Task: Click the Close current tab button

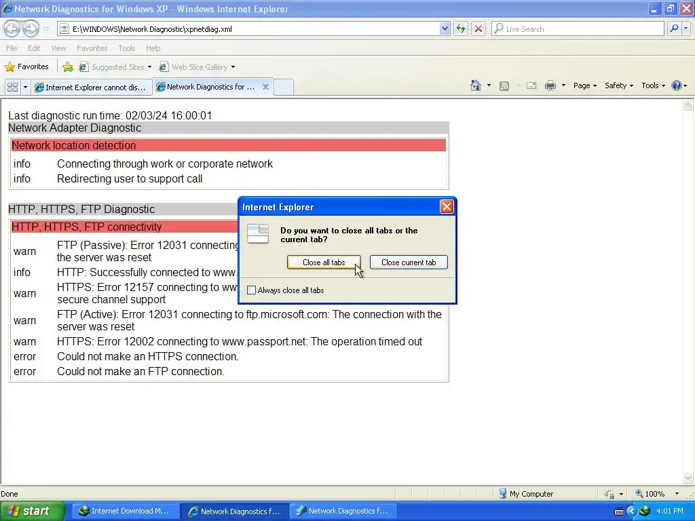Action: tap(409, 263)
